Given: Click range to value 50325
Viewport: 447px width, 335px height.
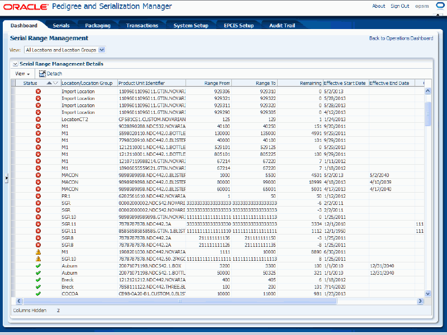Looking at the screenshot, I should tap(269, 273).
